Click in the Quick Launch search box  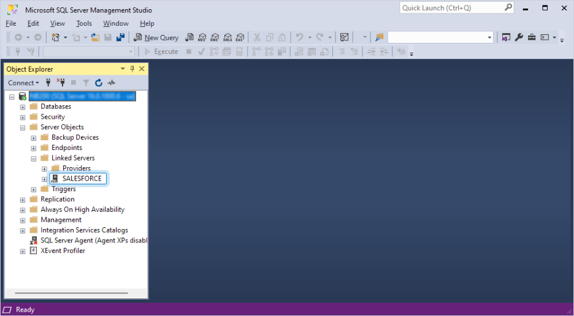click(x=452, y=8)
